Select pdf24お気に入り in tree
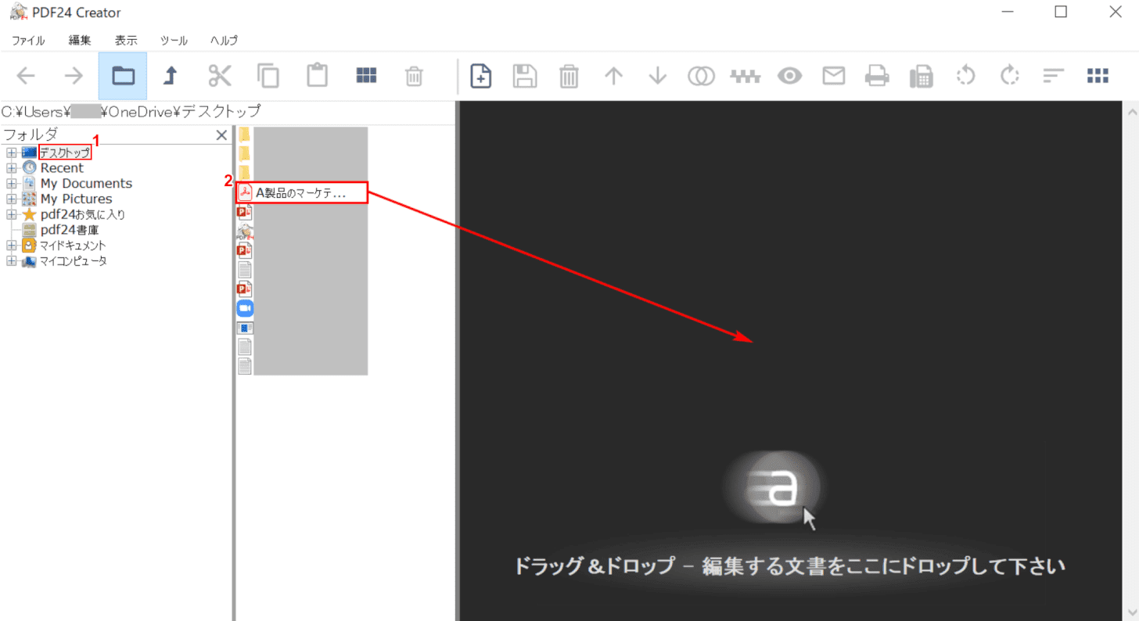Screen dimensions: 1139x621 [x=82, y=214]
